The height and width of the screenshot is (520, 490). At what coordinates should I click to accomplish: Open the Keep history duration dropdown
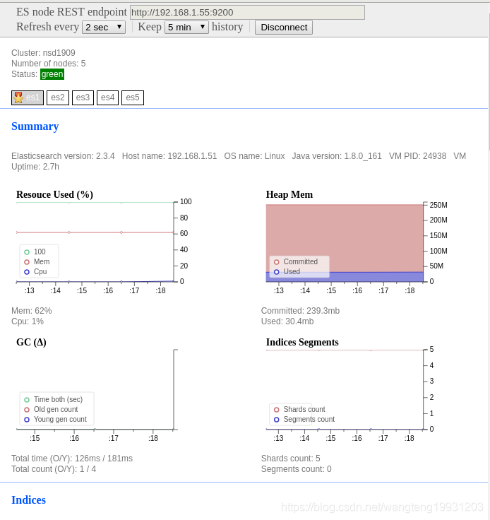(x=186, y=27)
